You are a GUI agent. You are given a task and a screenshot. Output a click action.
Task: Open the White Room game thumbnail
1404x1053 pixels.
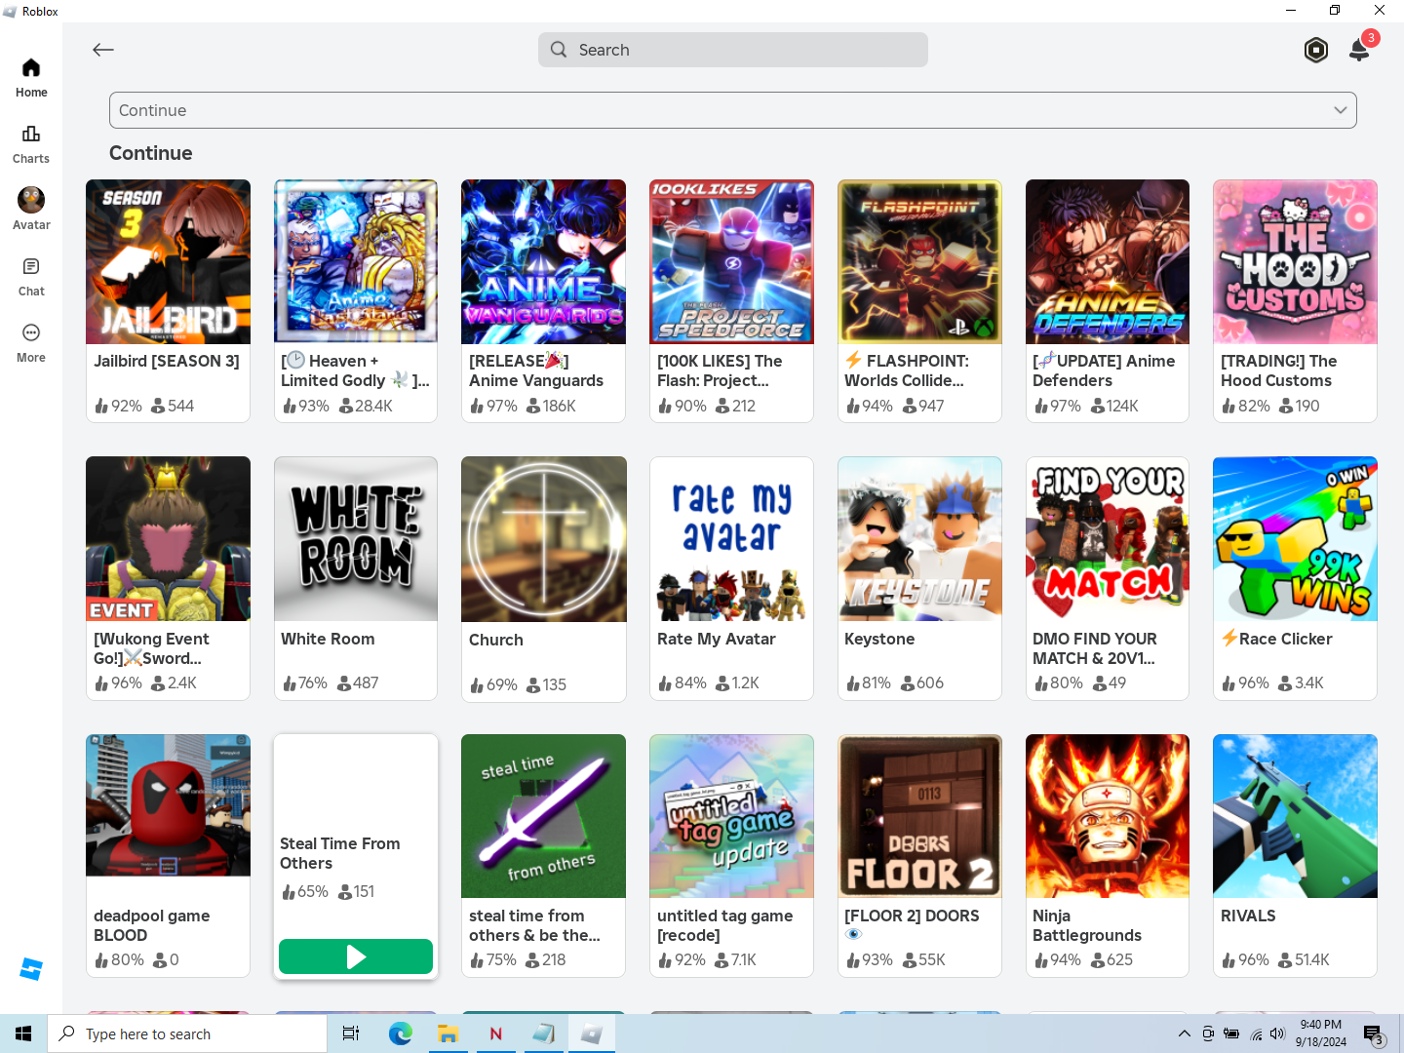click(356, 538)
